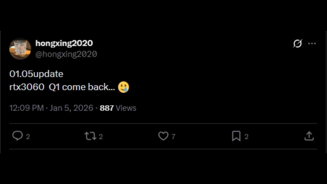The height and width of the screenshot is (184, 327).
Task: View the 887 Views analytics
Action: (x=118, y=108)
